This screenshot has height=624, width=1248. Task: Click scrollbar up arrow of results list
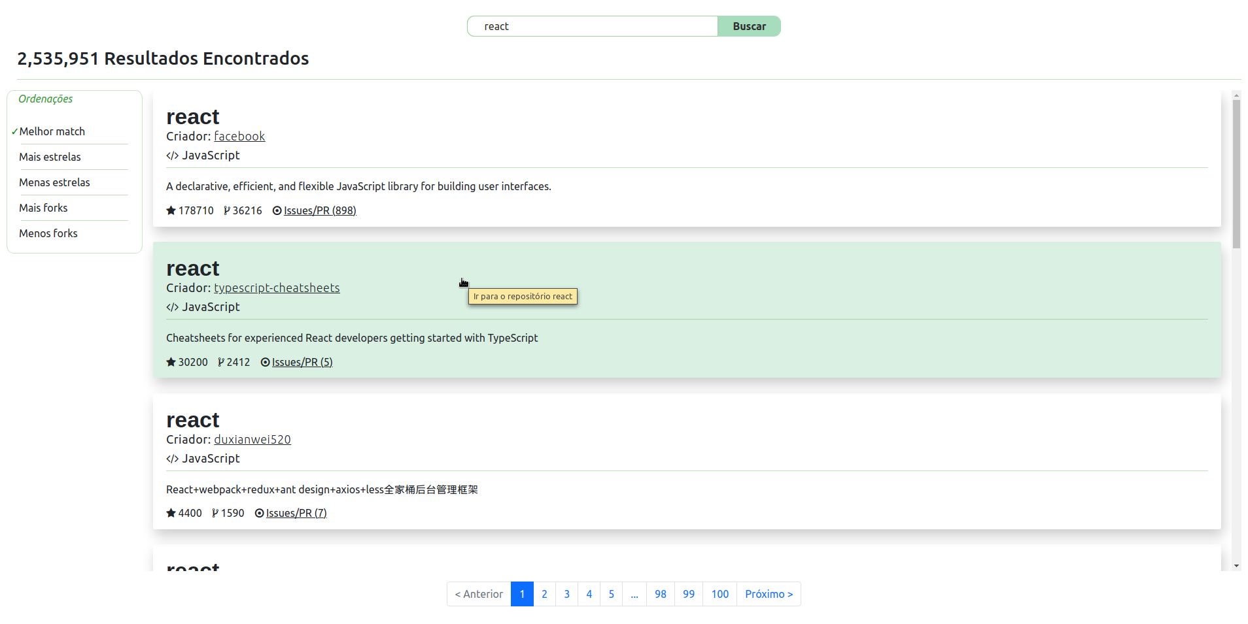pyautogui.click(x=1236, y=95)
